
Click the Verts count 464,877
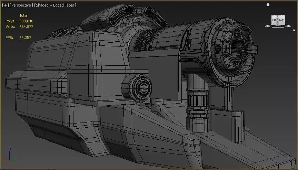point(26,26)
